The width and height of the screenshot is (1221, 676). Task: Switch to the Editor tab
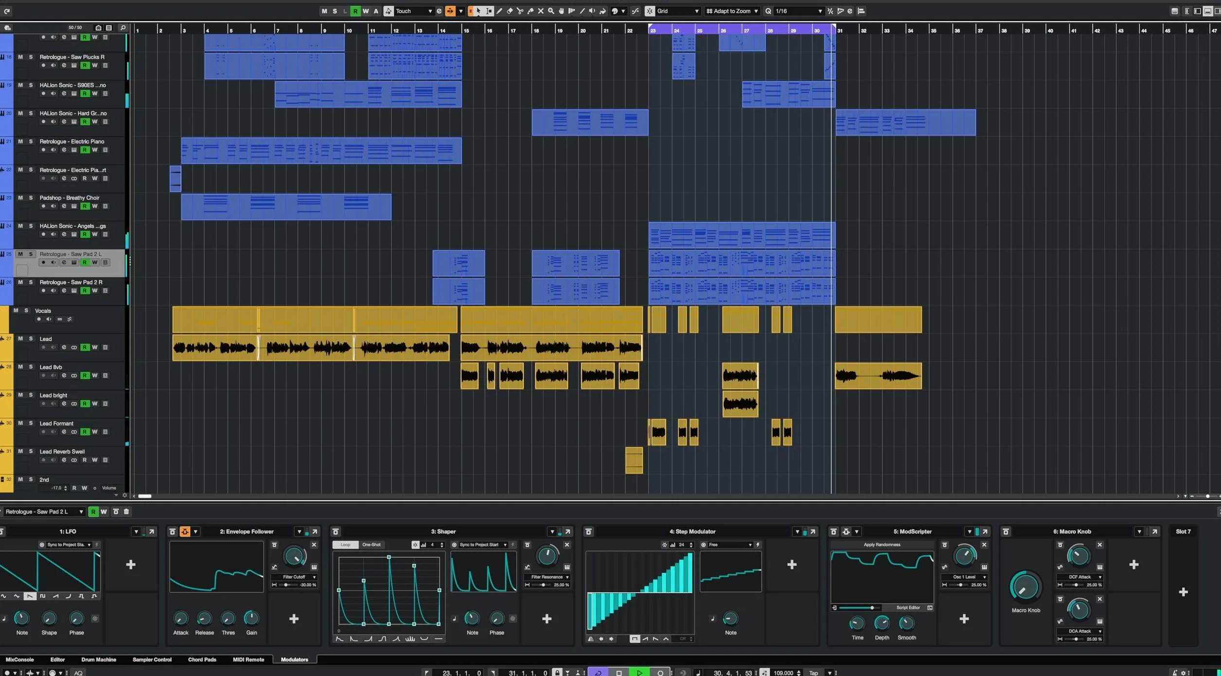tap(57, 659)
